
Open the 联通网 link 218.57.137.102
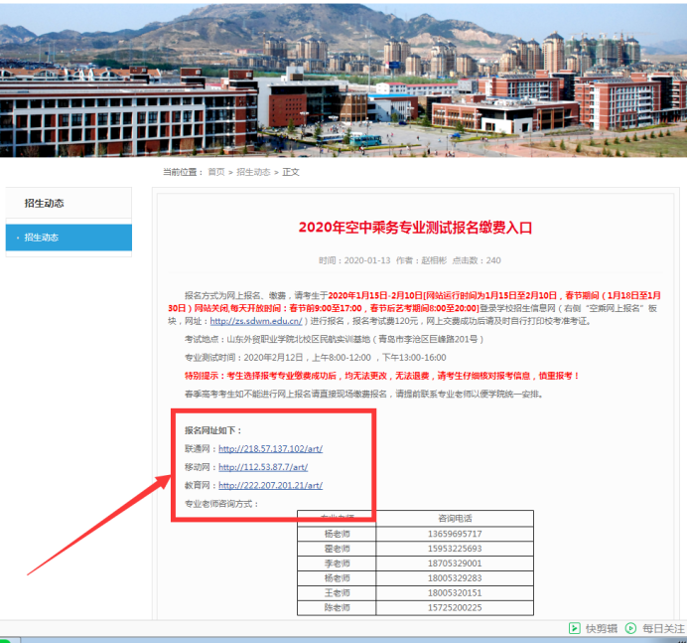click(270, 449)
